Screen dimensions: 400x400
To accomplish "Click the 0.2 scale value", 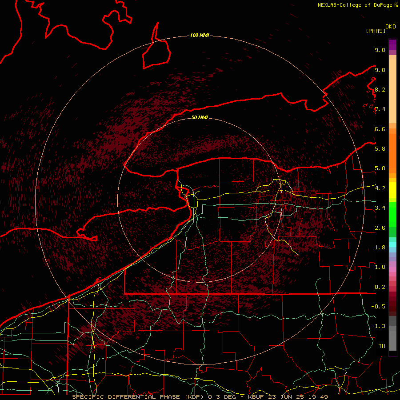I will (x=380, y=287).
